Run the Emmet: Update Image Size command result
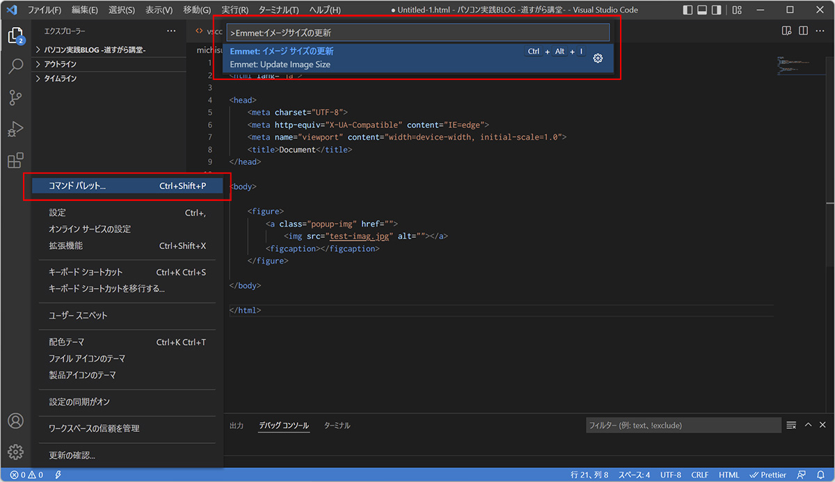This screenshot has width=835, height=482. click(418, 58)
